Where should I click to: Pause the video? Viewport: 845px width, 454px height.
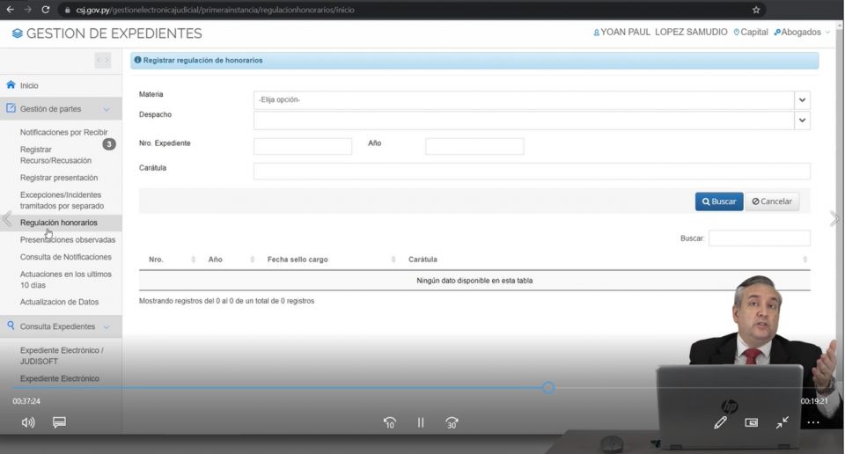click(x=421, y=422)
